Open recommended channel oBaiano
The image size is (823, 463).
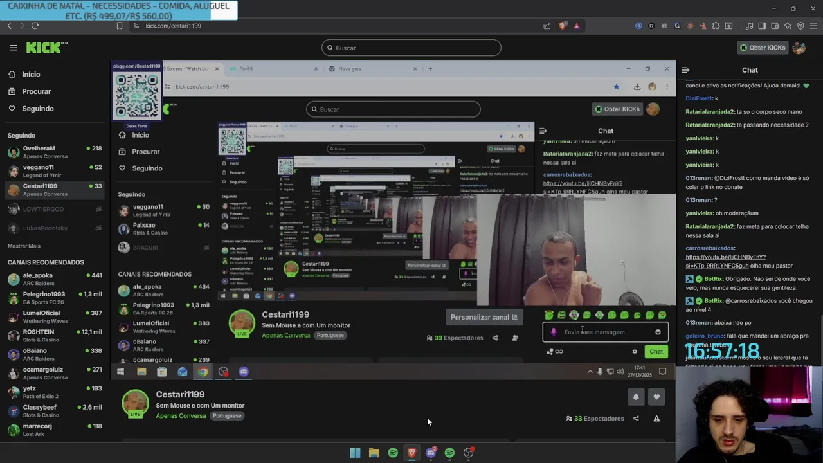[x=55, y=354]
